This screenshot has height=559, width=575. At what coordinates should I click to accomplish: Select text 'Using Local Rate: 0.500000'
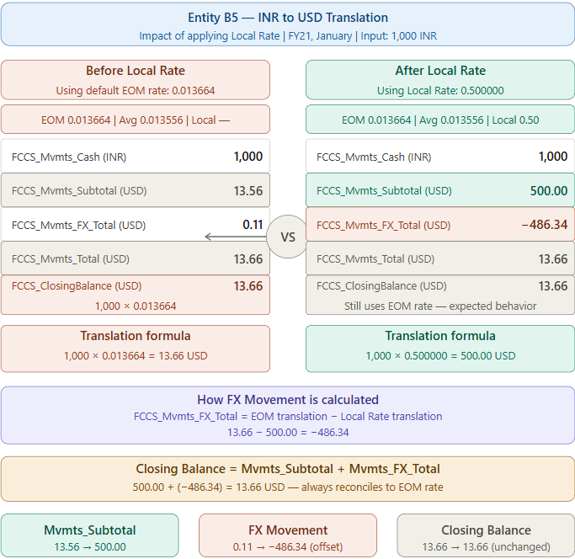(x=440, y=91)
